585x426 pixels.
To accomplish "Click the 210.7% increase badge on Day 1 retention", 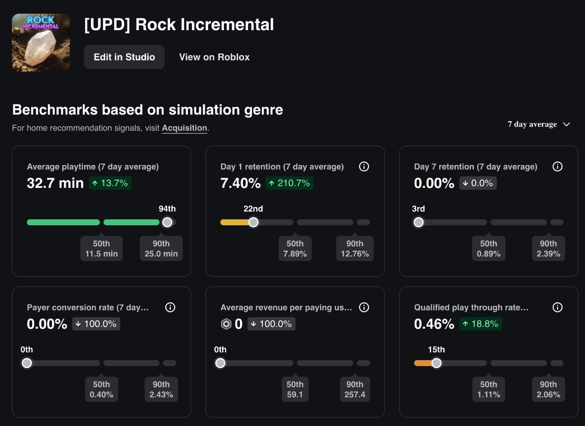I will [x=290, y=183].
